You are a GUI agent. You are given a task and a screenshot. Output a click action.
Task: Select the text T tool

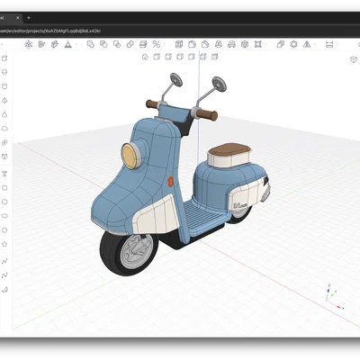point(4,174)
